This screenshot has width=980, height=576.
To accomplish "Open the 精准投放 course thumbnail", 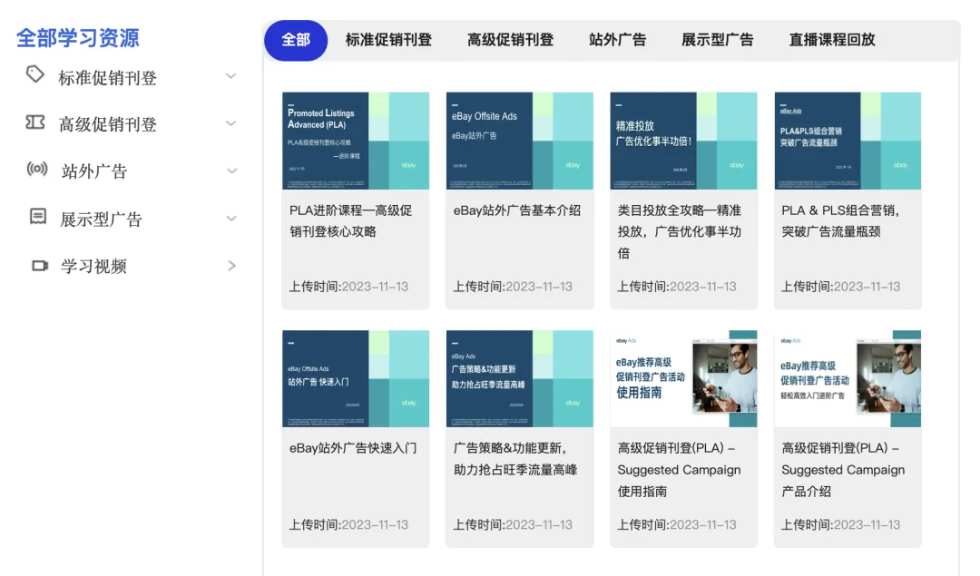I will [x=684, y=141].
